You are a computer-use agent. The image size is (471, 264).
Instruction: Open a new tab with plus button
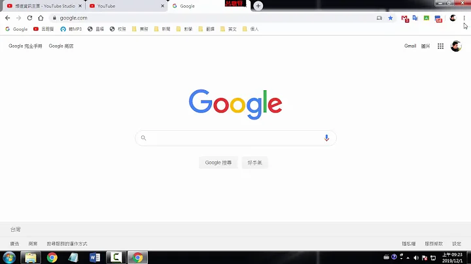258,6
